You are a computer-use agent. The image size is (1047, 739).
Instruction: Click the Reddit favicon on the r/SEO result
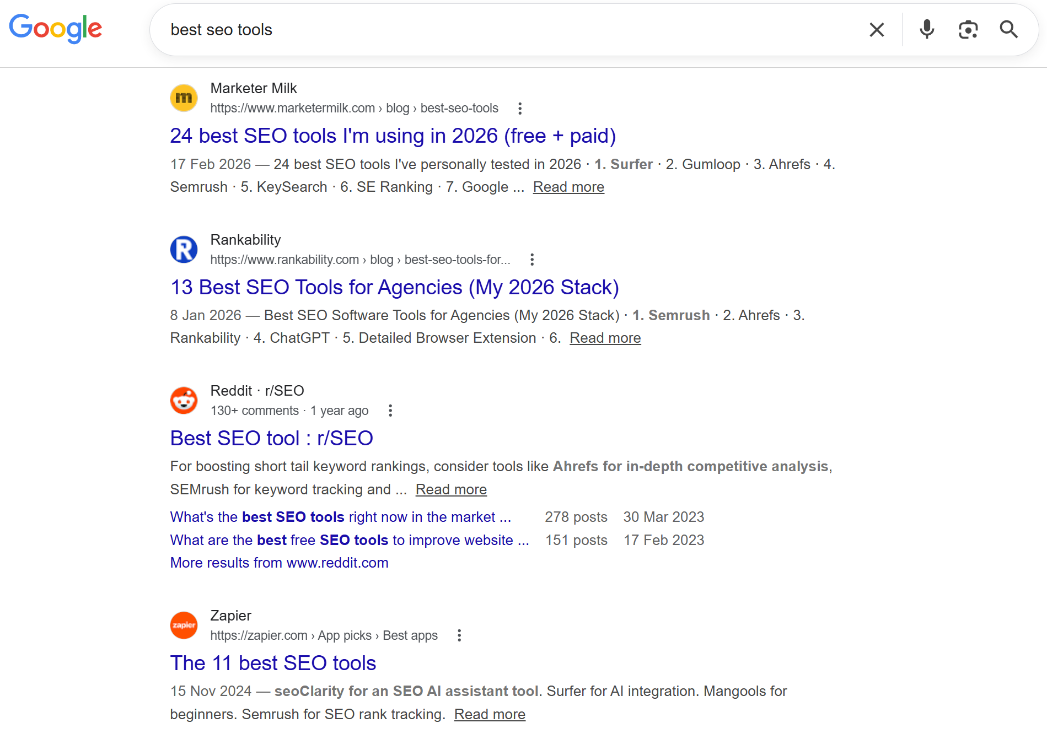point(184,400)
